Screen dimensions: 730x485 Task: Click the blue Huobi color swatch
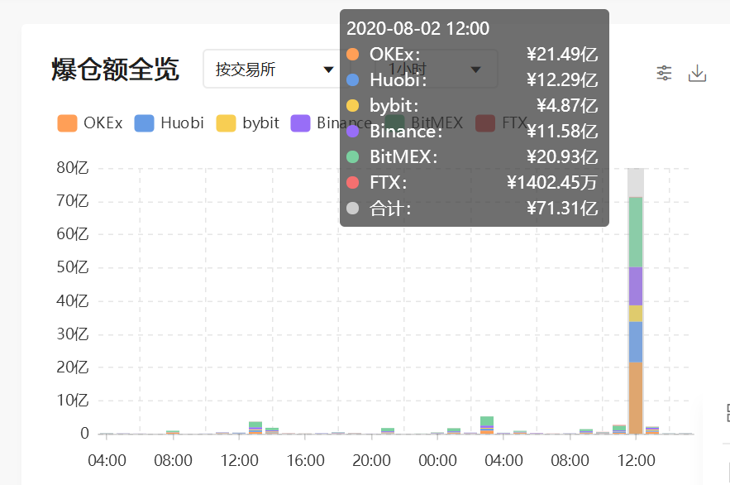144,123
